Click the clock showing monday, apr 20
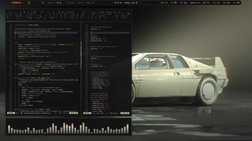 (126, 3)
